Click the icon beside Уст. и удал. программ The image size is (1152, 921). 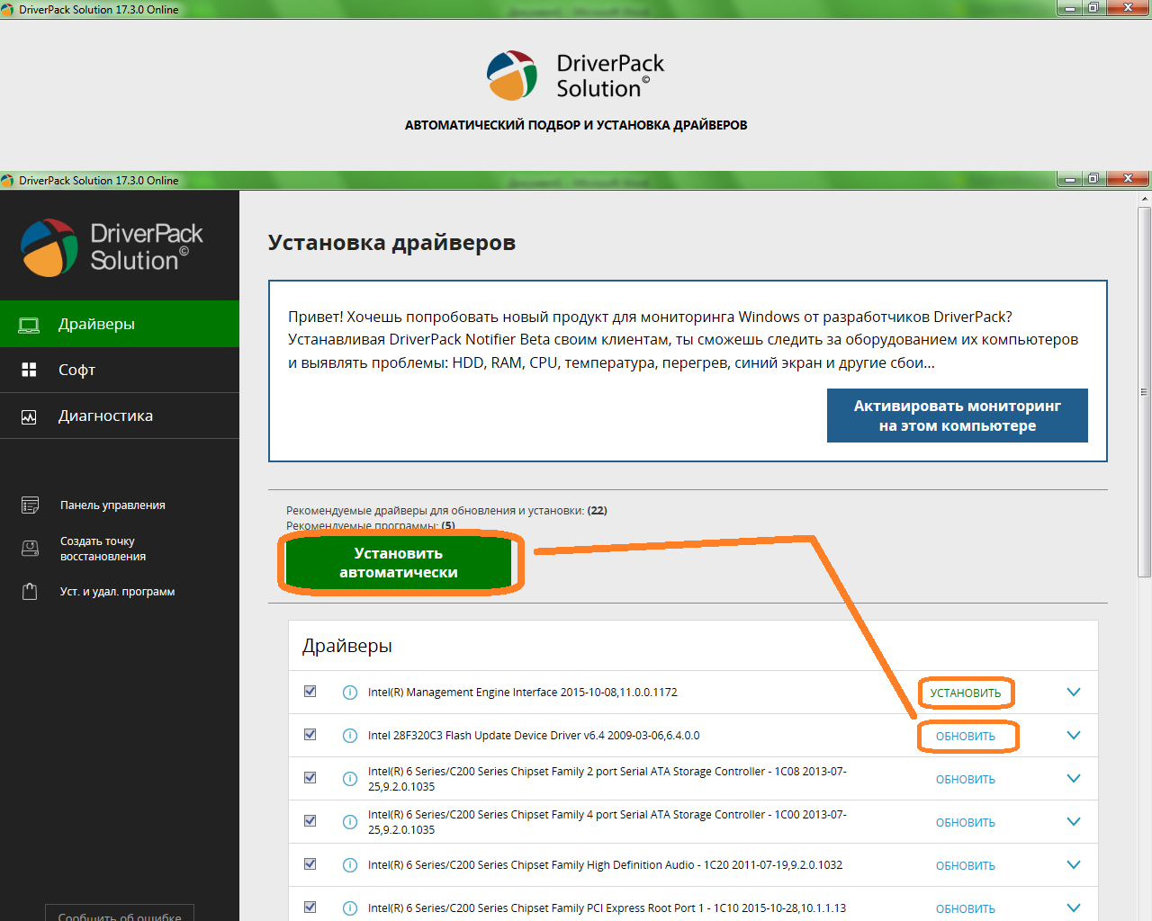coord(30,592)
